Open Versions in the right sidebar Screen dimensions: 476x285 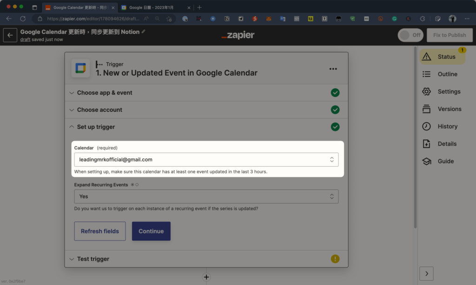pyautogui.click(x=442, y=109)
